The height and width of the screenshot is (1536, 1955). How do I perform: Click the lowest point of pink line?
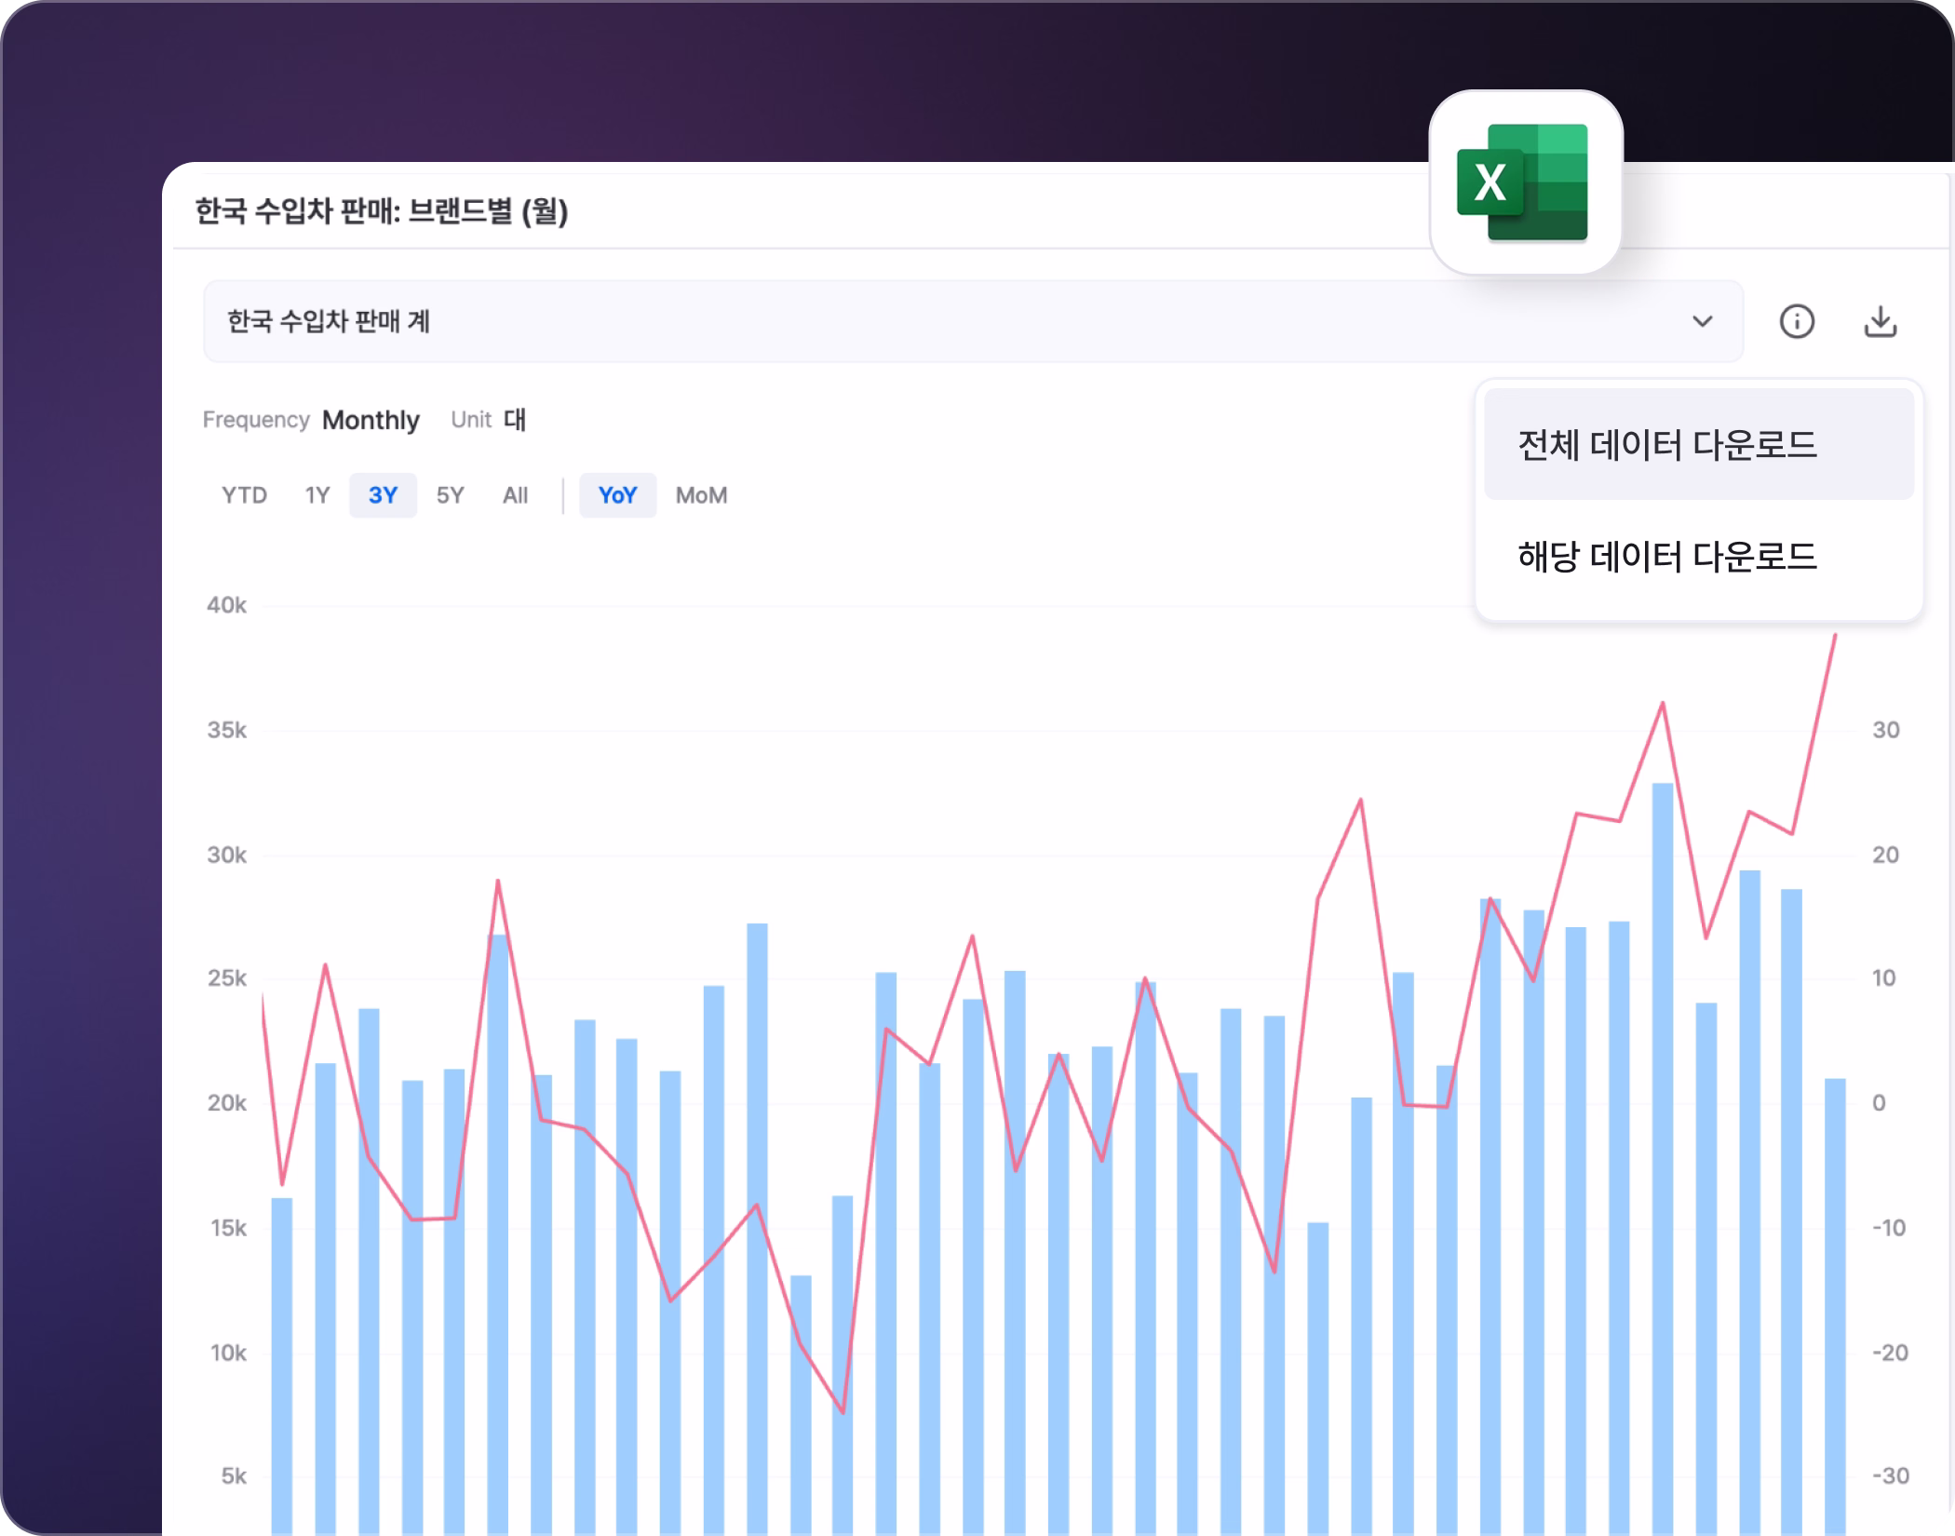click(x=843, y=1412)
